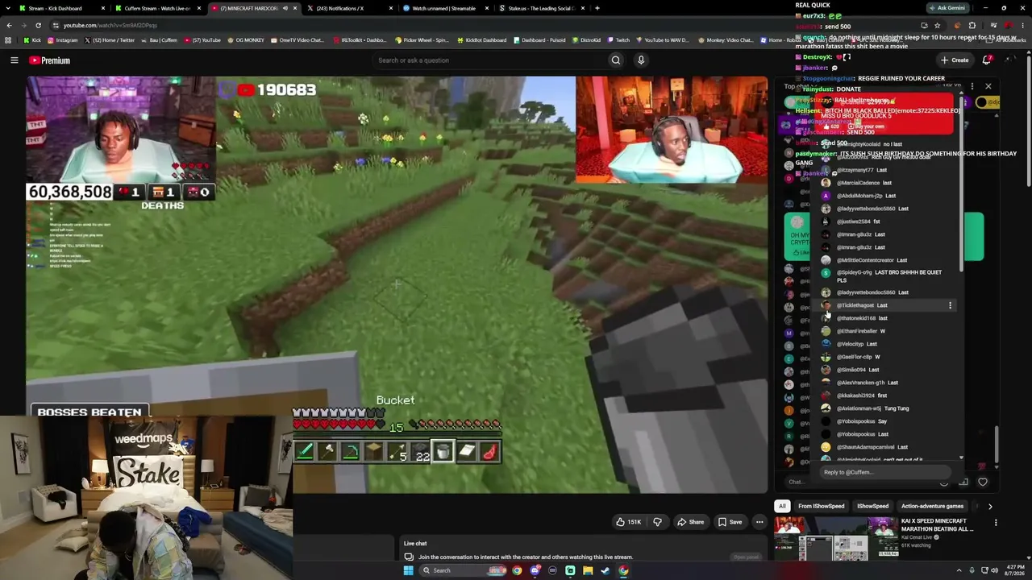Open the OmeTV Video Chat bookmark
Viewport: 1032px width, 580px height.
(x=297, y=39)
